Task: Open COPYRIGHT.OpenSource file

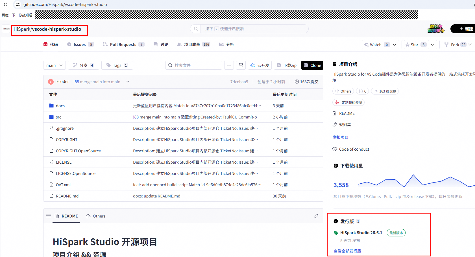Action: [x=78, y=151]
